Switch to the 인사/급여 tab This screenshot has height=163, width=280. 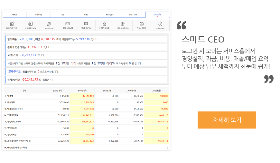pyautogui.click(x=110, y=14)
